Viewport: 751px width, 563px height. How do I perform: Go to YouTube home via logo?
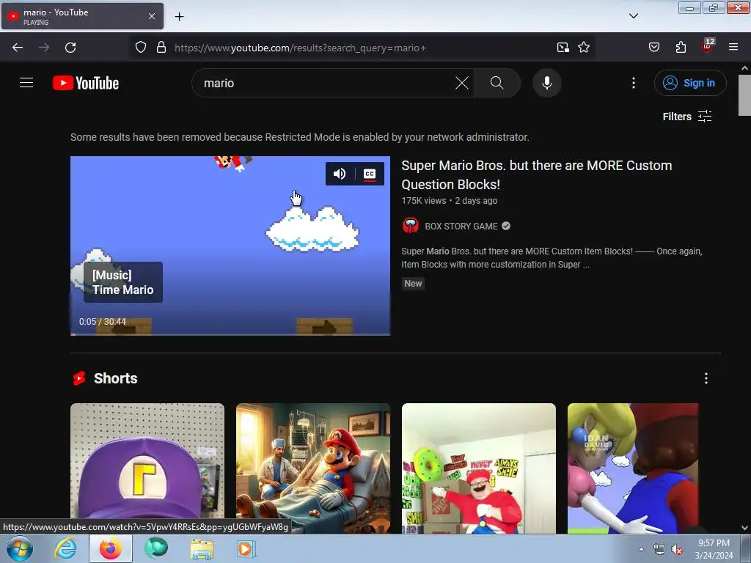tap(86, 83)
